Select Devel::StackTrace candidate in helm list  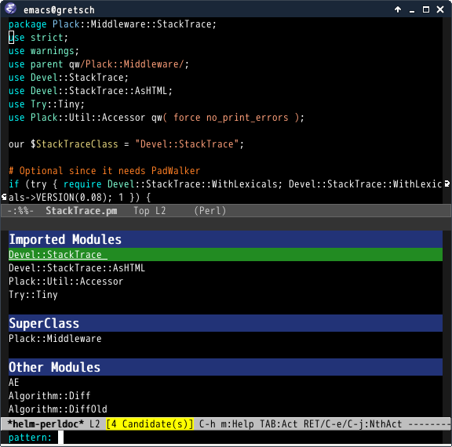(x=225, y=255)
